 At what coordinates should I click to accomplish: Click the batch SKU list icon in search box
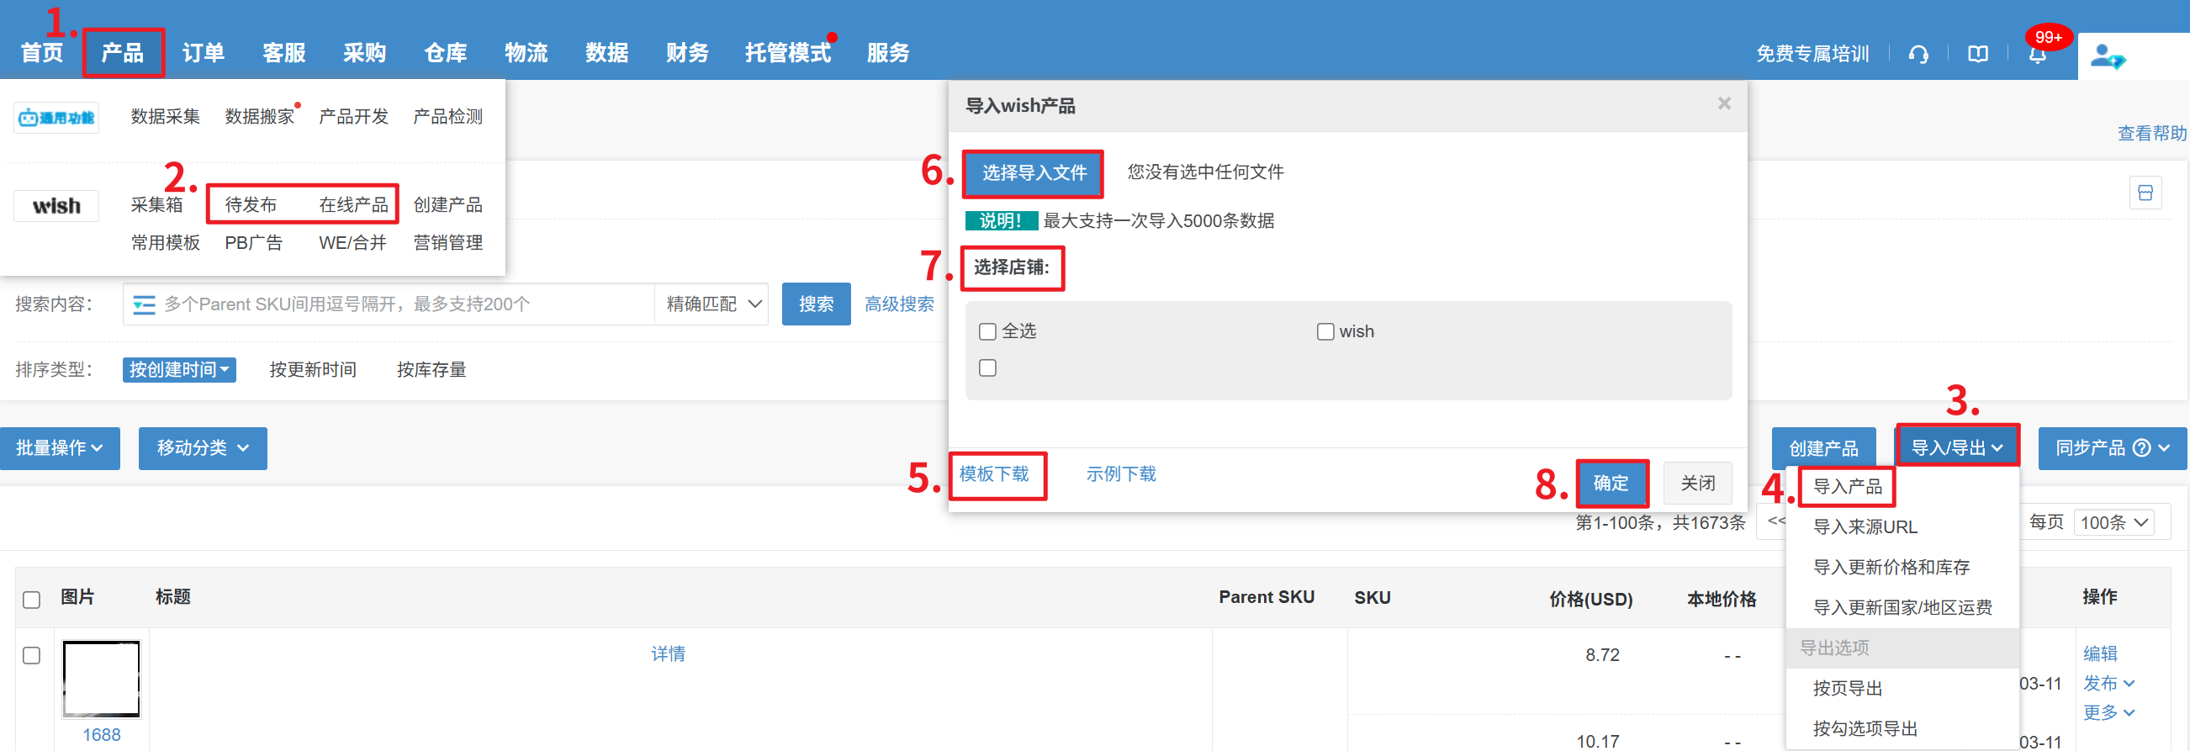[x=144, y=304]
